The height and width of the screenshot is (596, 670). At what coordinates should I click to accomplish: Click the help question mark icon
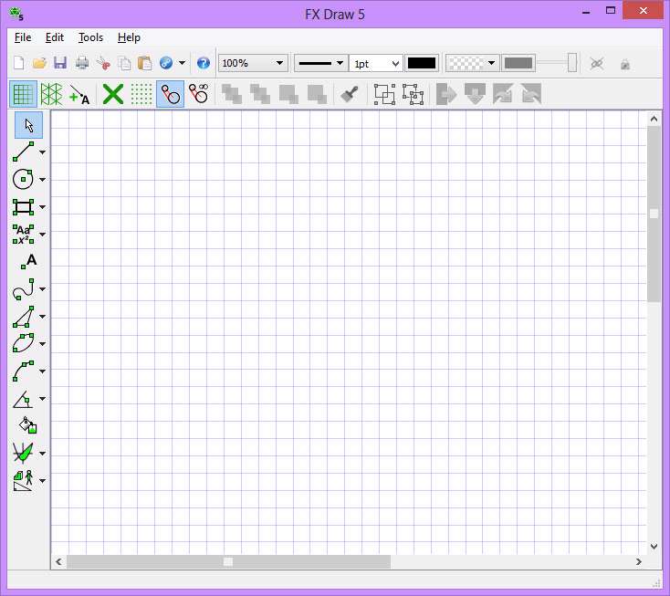203,63
